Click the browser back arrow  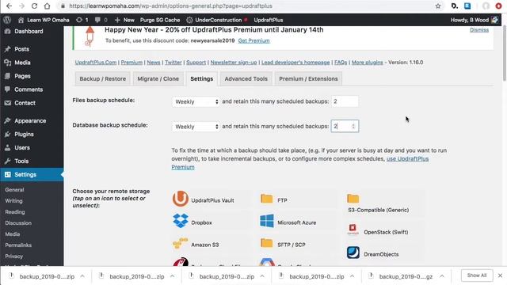(x=9, y=6)
